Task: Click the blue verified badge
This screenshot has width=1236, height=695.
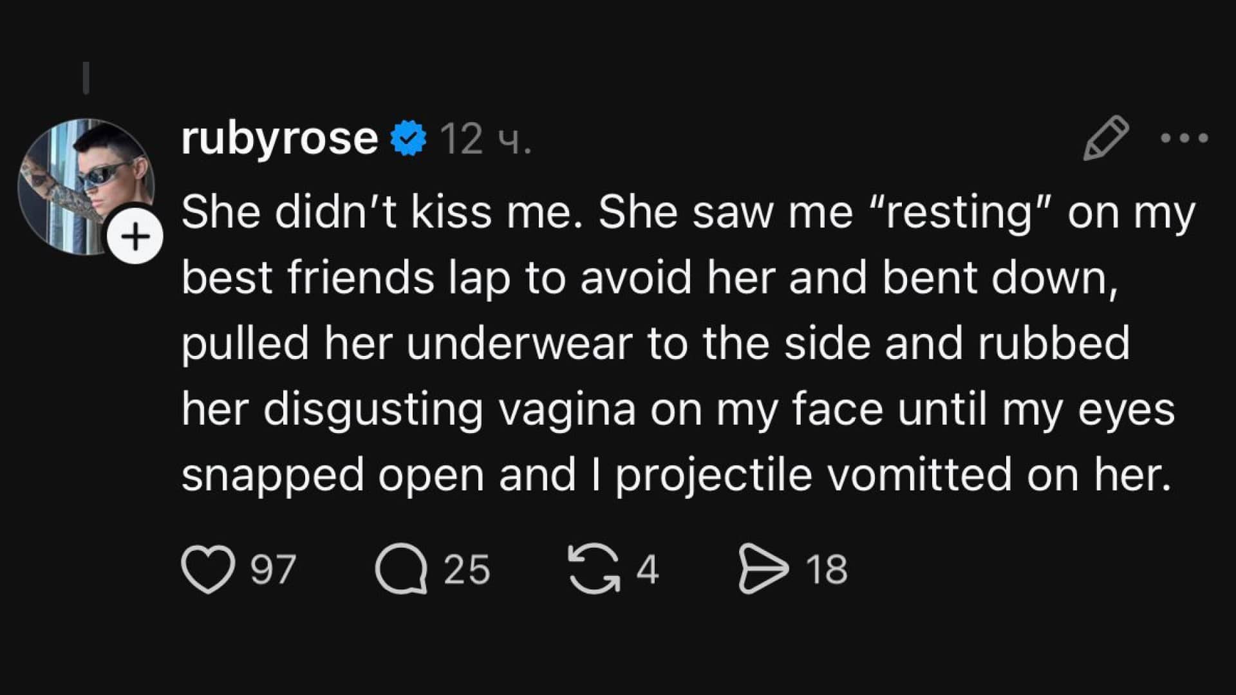Action: pos(409,138)
